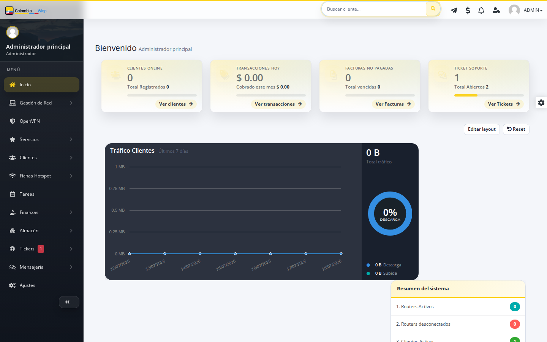Expand the Fichas Hotspot submenu chevron
Screen dimensions: 547x342
(x=71, y=176)
